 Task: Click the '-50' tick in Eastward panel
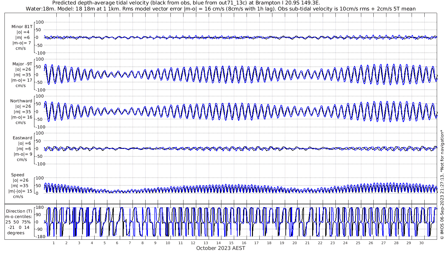coord(40,156)
